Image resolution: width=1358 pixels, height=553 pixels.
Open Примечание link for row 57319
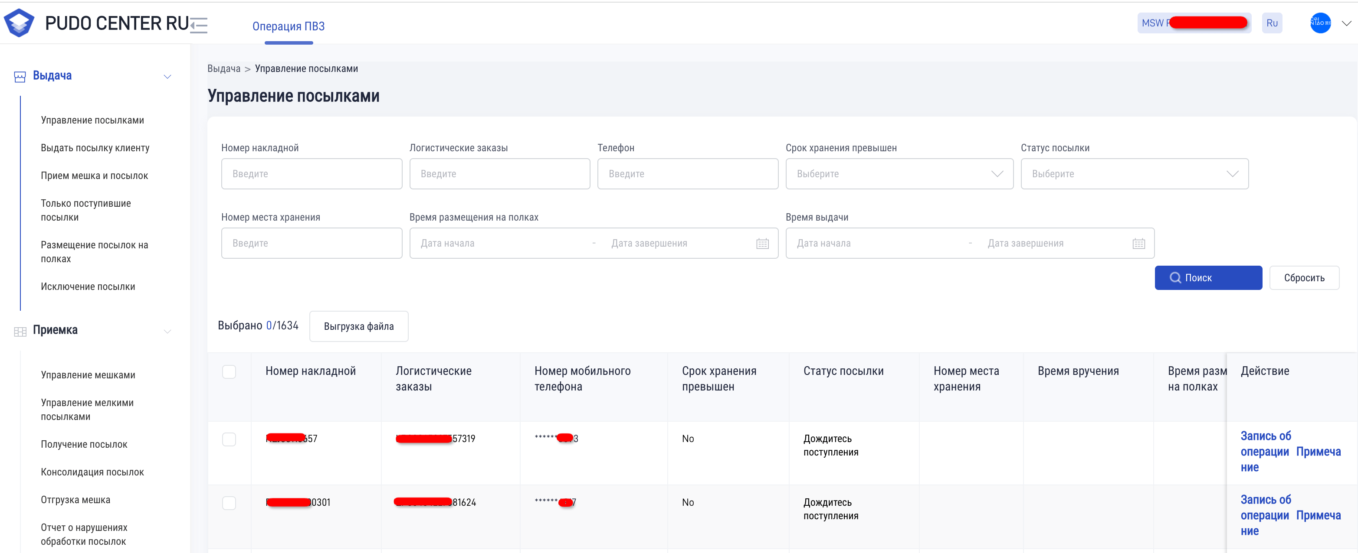pos(1318,452)
